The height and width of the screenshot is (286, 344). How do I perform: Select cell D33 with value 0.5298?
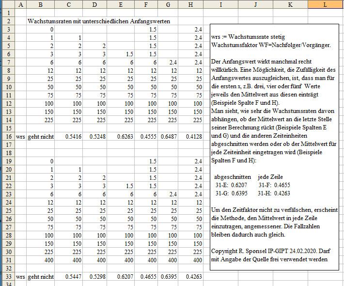(x=95, y=277)
